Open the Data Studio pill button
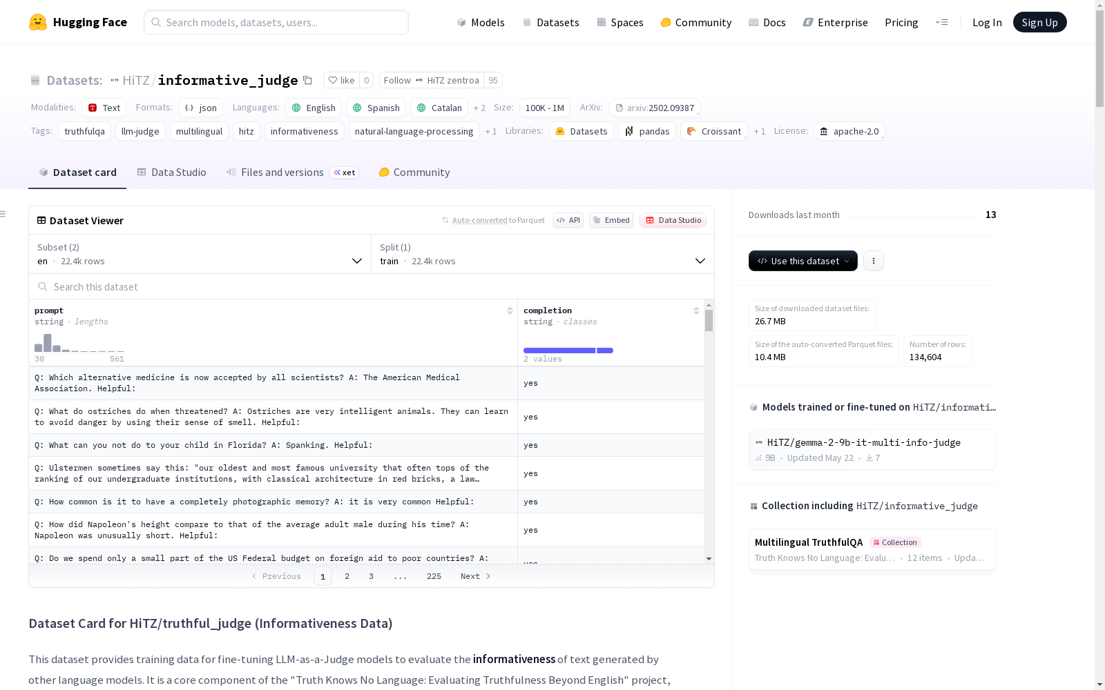This screenshot has width=1105, height=690. pos(673,220)
